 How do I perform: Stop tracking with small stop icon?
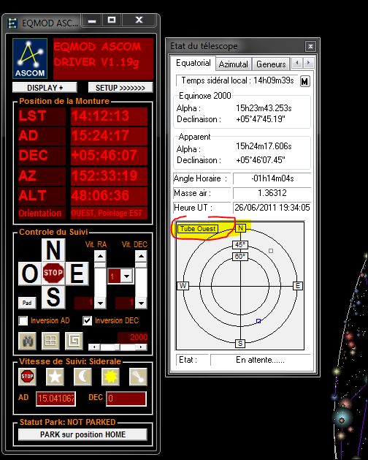27,377
